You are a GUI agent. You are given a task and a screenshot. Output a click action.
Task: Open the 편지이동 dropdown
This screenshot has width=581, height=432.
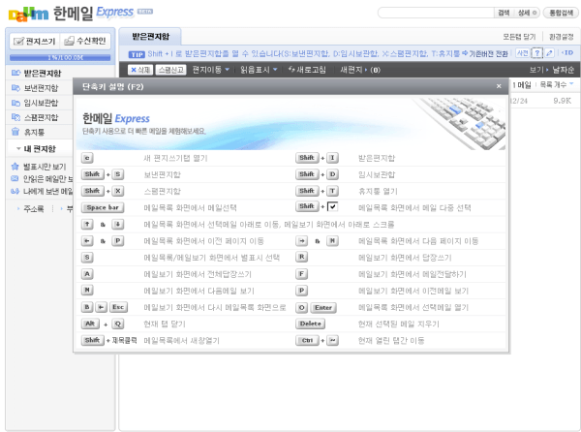(x=211, y=70)
